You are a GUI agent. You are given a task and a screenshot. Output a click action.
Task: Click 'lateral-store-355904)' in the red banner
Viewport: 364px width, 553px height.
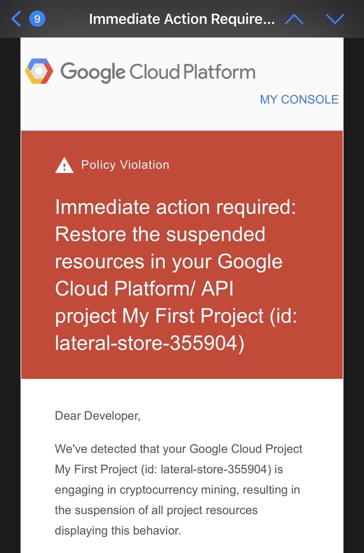point(150,343)
